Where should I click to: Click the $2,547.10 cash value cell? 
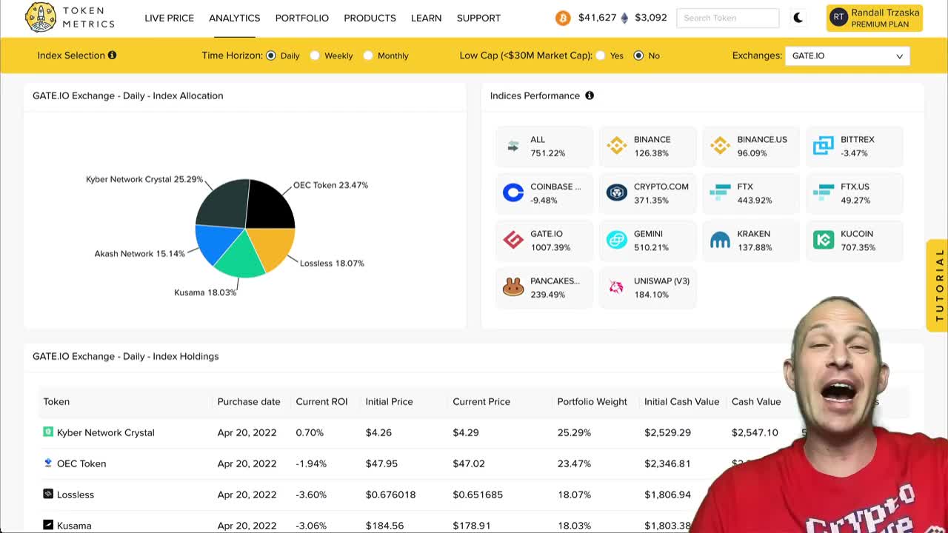pyautogui.click(x=755, y=432)
